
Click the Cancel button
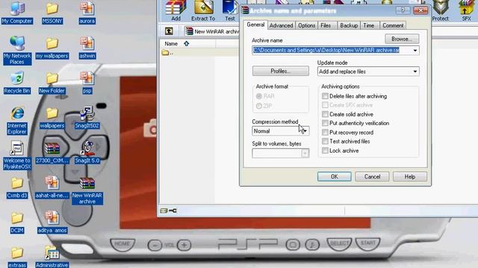coord(372,176)
